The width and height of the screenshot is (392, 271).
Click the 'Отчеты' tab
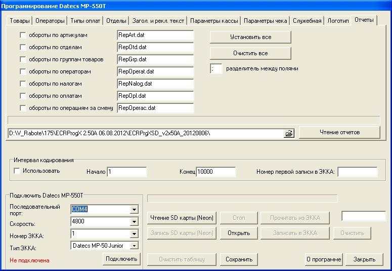point(364,20)
